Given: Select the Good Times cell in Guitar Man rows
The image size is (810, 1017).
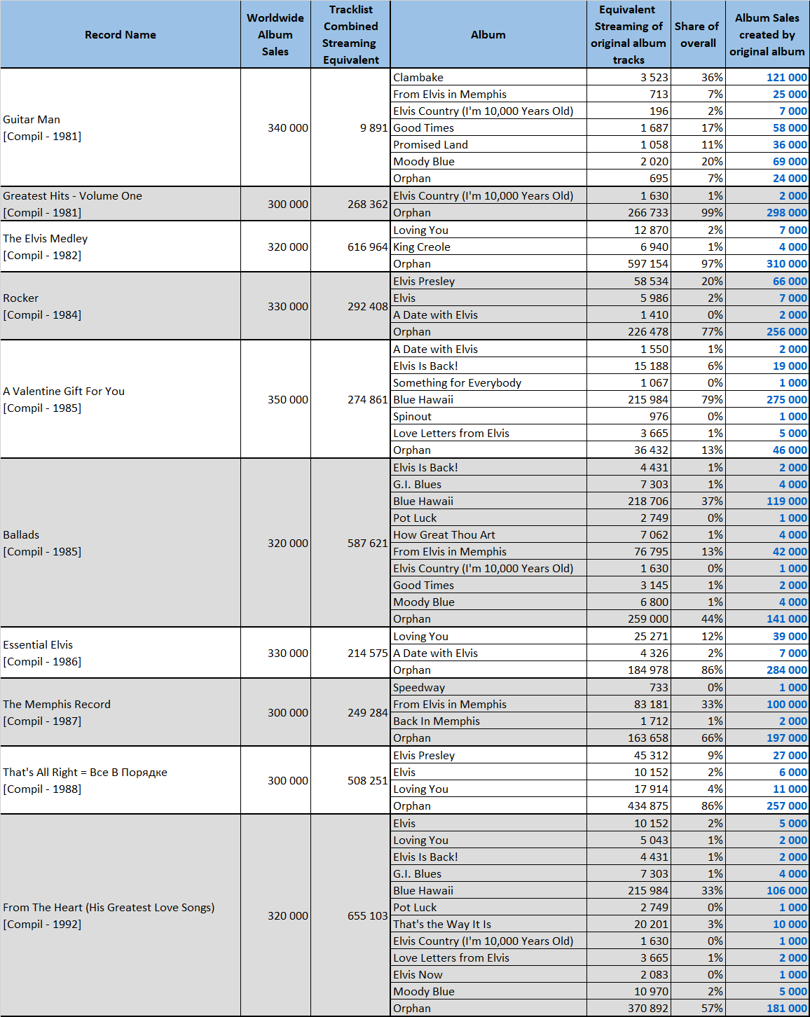Looking at the screenshot, I should point(488,127).
